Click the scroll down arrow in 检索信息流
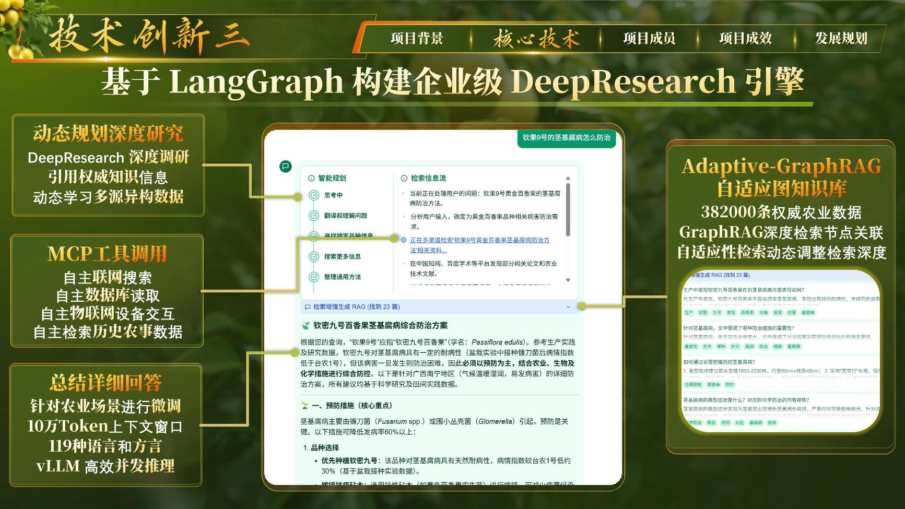The image size is (905, 509). (x=568, y=280)
